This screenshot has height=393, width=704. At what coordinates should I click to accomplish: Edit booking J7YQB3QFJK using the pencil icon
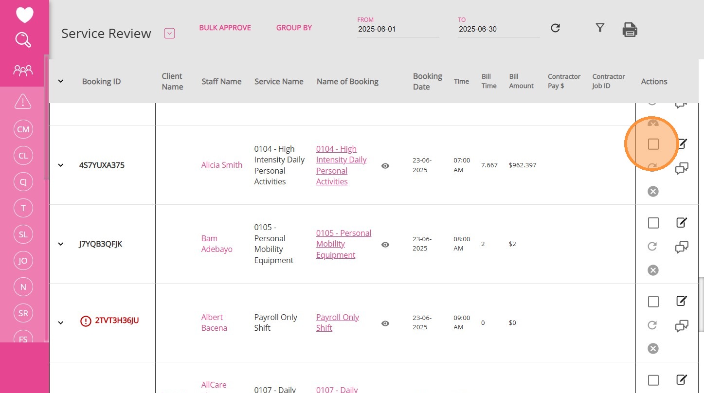click(x=682, y=223)
